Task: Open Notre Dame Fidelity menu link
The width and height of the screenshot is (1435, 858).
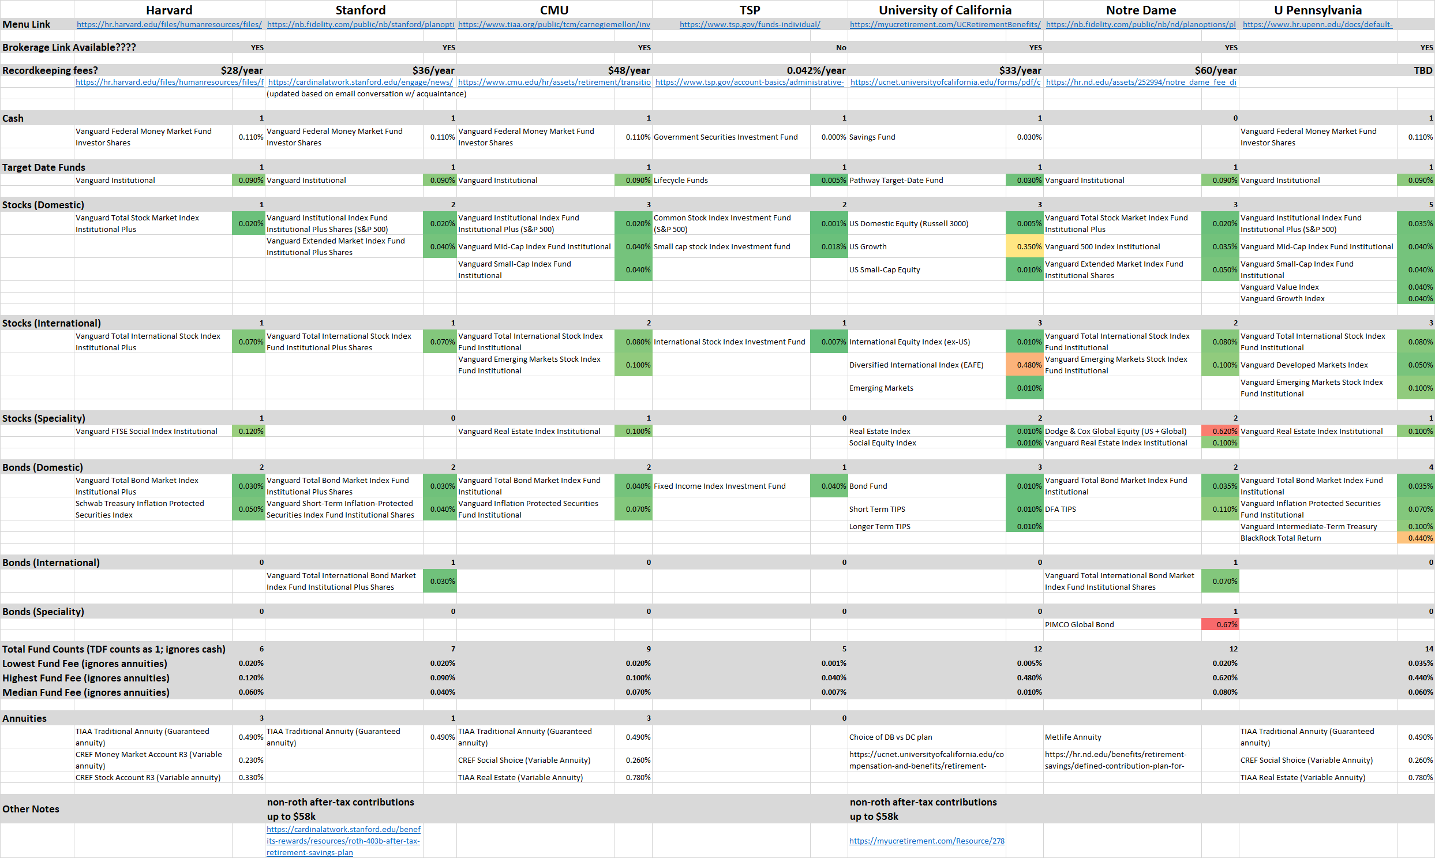Action: point(1141,24)
